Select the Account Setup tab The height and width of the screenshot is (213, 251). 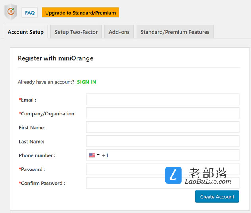pyautogui.click(x=25, y=32)
